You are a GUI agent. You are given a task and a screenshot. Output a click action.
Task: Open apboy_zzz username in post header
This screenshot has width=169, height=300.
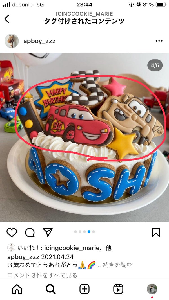click(39, 41)
